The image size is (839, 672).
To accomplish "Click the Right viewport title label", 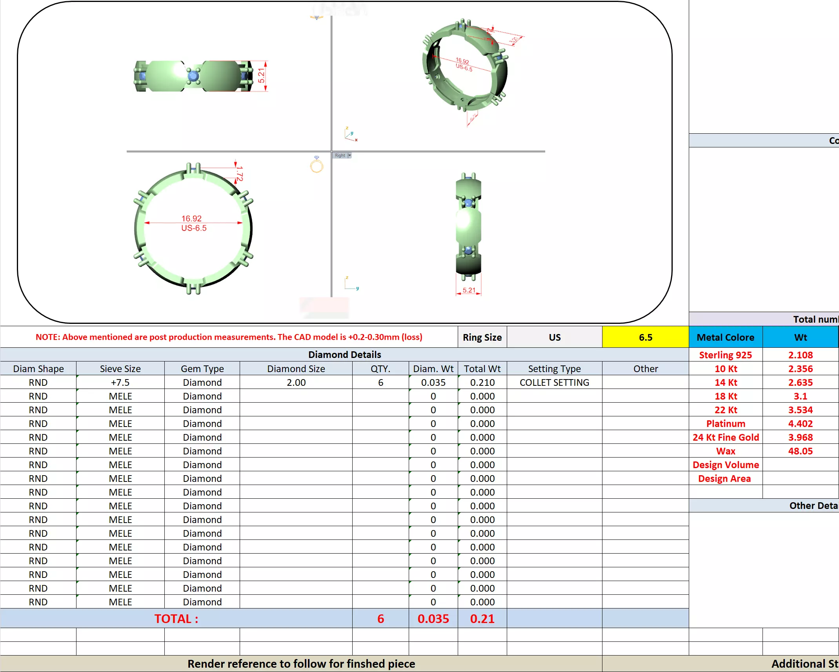I will (x=340, y=156).
